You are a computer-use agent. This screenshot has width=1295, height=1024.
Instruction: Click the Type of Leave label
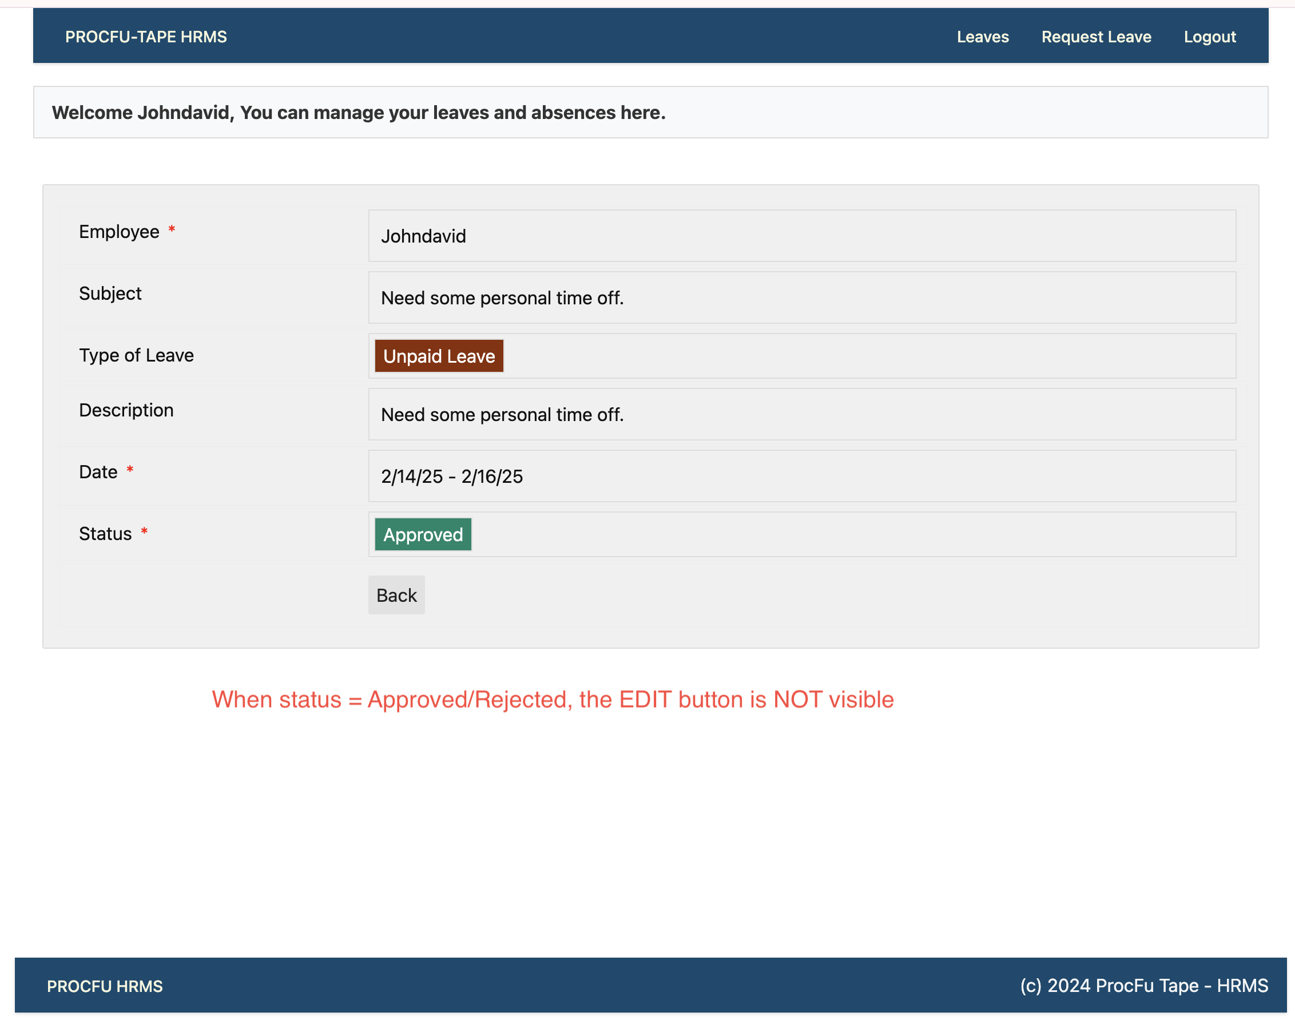pos(136,355)
